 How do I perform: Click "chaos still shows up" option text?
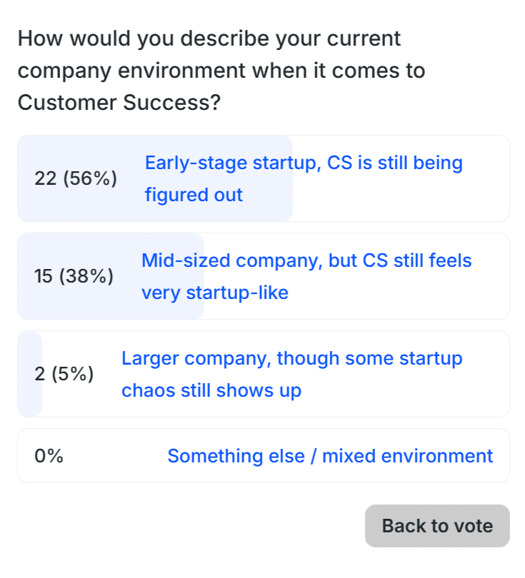[211, 390]
